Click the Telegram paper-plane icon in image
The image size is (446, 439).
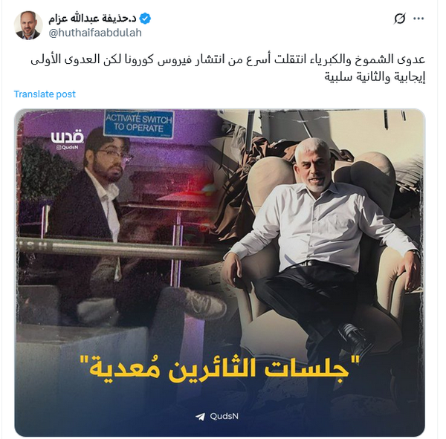click(x=200, y=417)
